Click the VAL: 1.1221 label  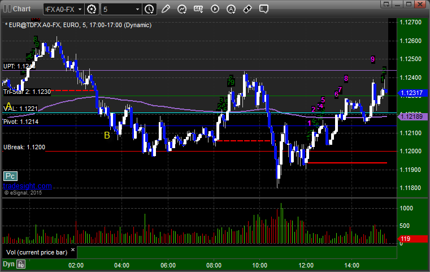point(20,109)
